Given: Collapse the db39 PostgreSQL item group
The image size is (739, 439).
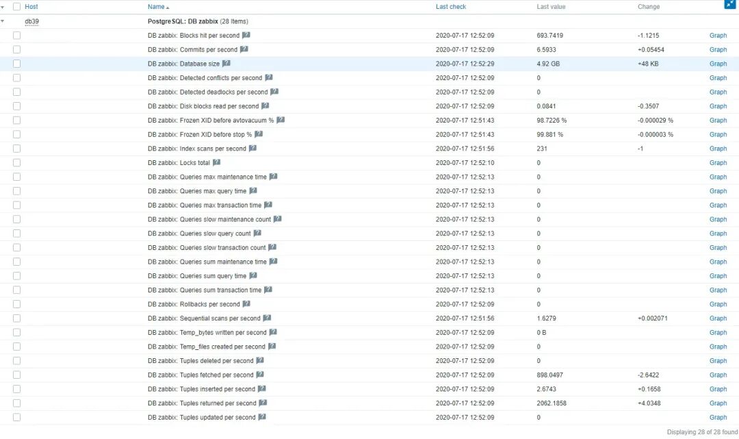Looking at the screenshot, I should coord(3,21).
